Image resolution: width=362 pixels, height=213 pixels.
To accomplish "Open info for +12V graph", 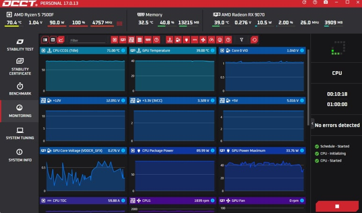I will pos(123,100).
